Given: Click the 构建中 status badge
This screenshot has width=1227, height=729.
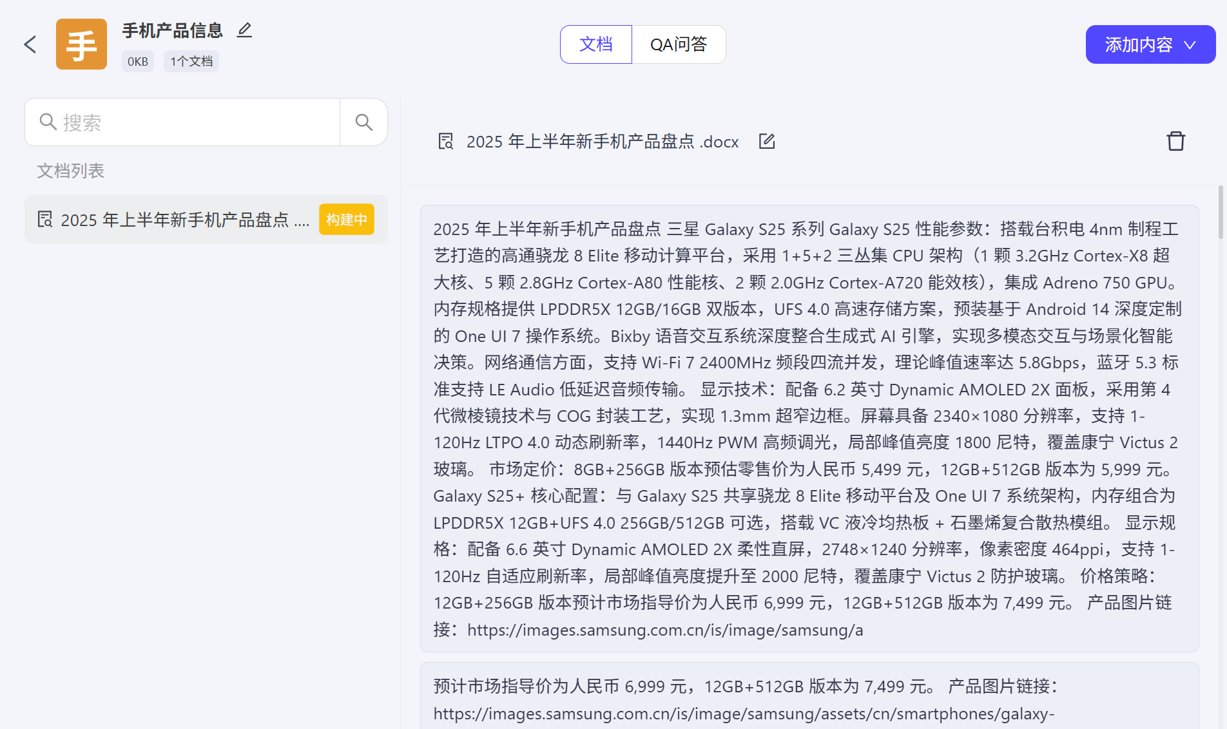Looking at the screenshot, I should pyautogui.click(x=346, y=220).
